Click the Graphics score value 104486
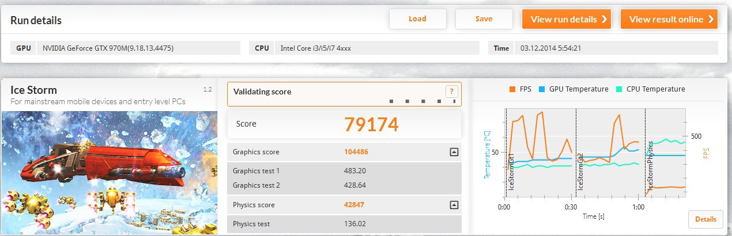This screenshot has width=732, height=236. point(356,152)
